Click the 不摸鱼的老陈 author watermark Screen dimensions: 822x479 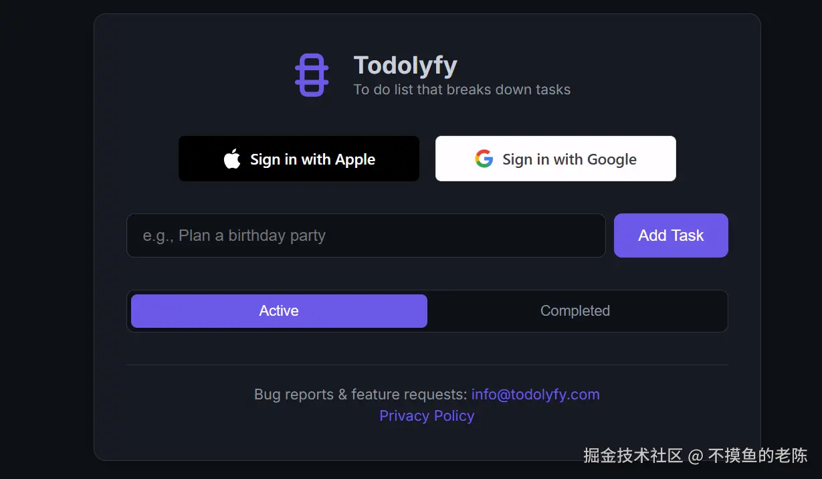(x=758, y=456)
